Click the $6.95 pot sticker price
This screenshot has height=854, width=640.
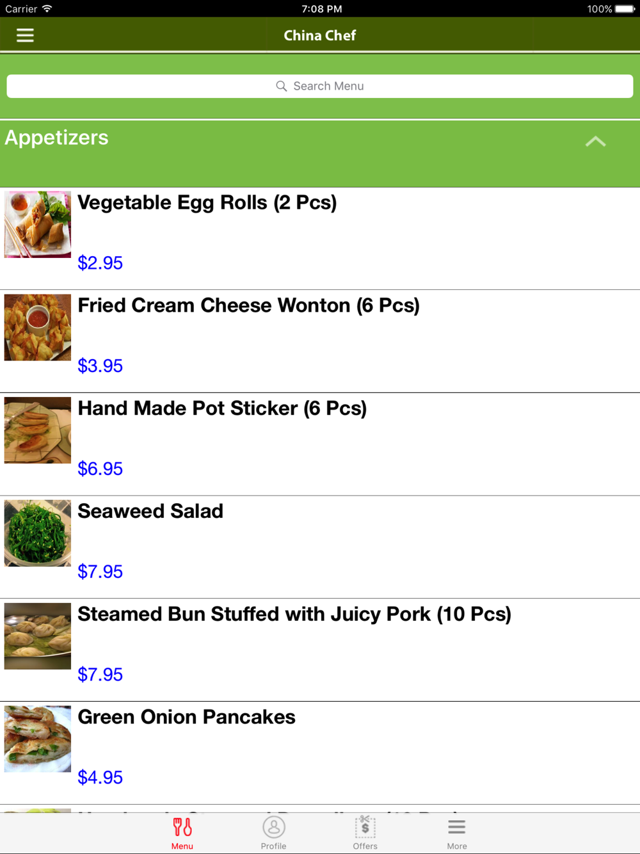pos(100,469)
